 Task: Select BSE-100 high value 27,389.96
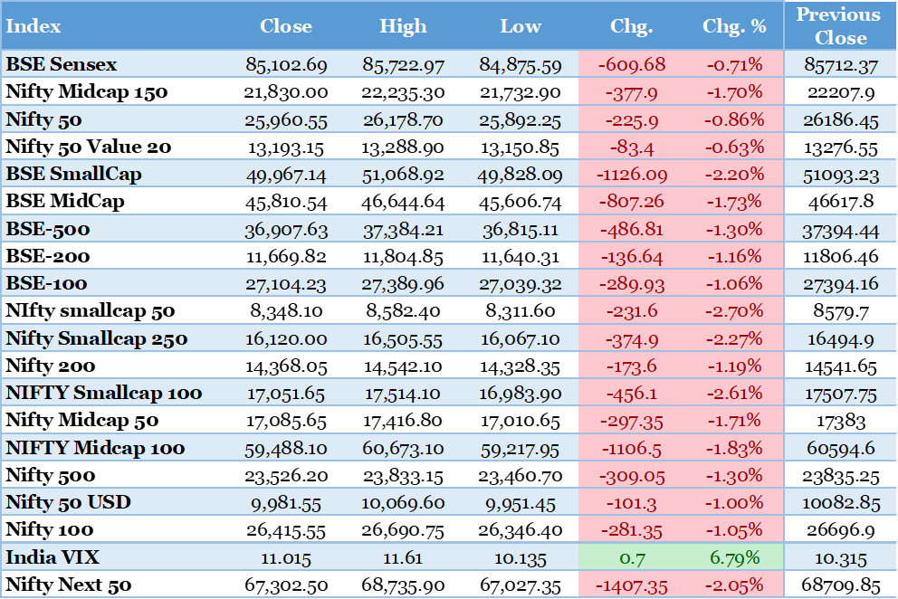[x=403, y=284]
